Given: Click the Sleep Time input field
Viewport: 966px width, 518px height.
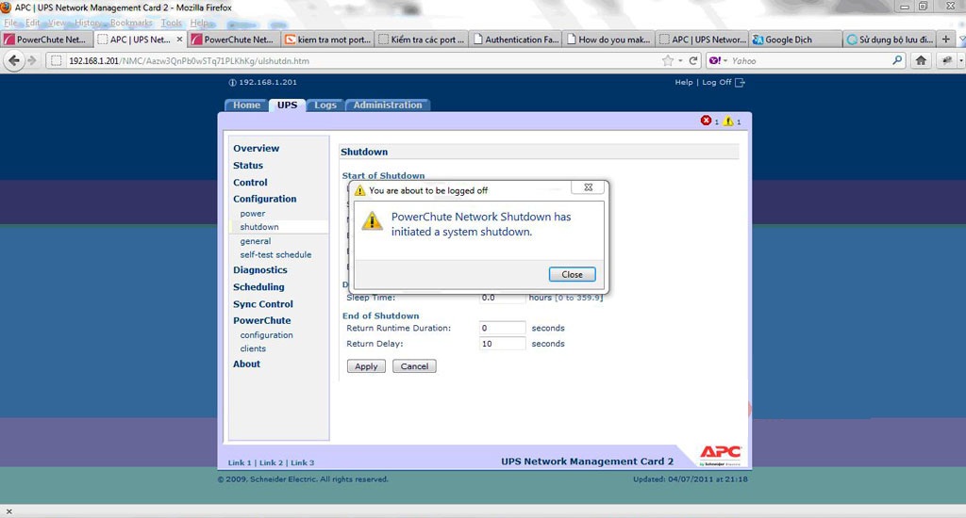Looking at the screenshot, I should [x=502, y=299].
